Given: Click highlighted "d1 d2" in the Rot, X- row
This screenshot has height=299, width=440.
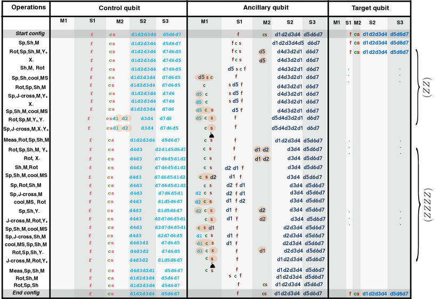Looking at the screenshot, I should coord(262,159).
